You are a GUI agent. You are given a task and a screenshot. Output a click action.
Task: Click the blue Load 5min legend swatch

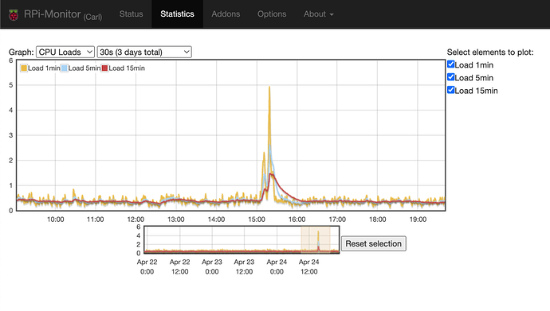(65, 68)
